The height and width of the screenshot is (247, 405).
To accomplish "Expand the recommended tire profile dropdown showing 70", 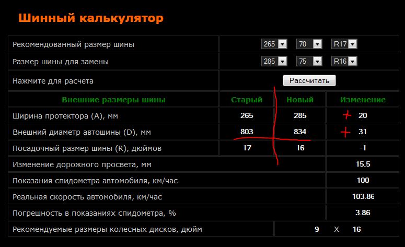I will [x=309, y=44].
